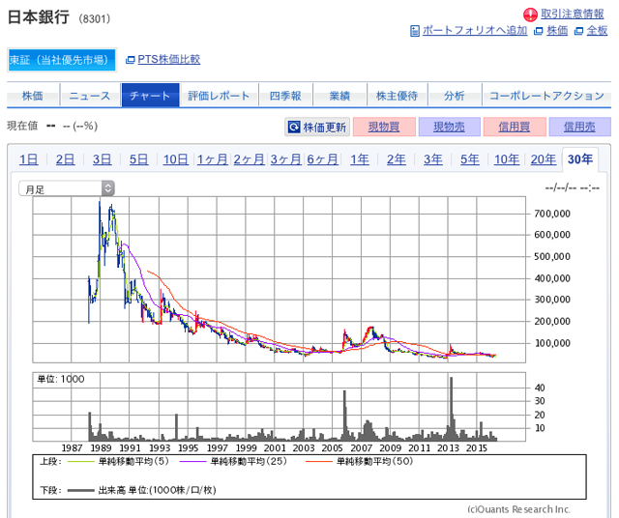Image resolution: width=619 pixels, height=518 pixels.
Task: Open the 株主優待 tab
Action: (x=398, y=96)
